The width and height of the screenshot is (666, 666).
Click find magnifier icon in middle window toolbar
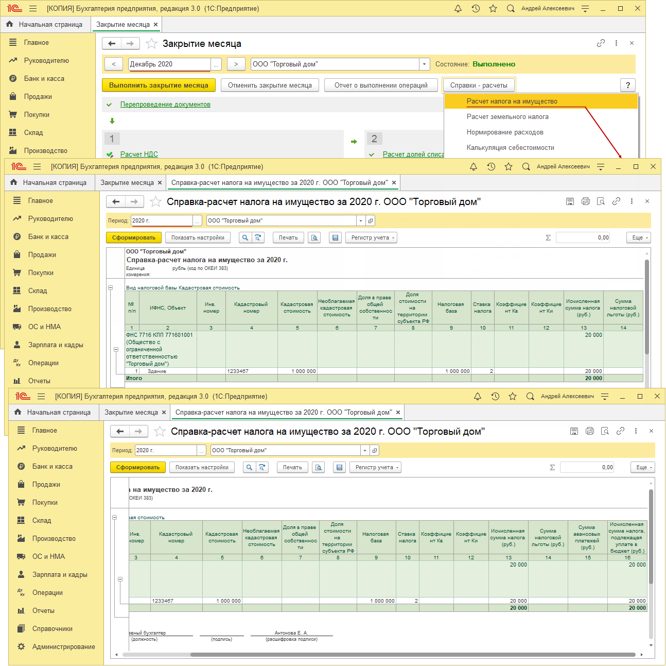pos(246,238)
